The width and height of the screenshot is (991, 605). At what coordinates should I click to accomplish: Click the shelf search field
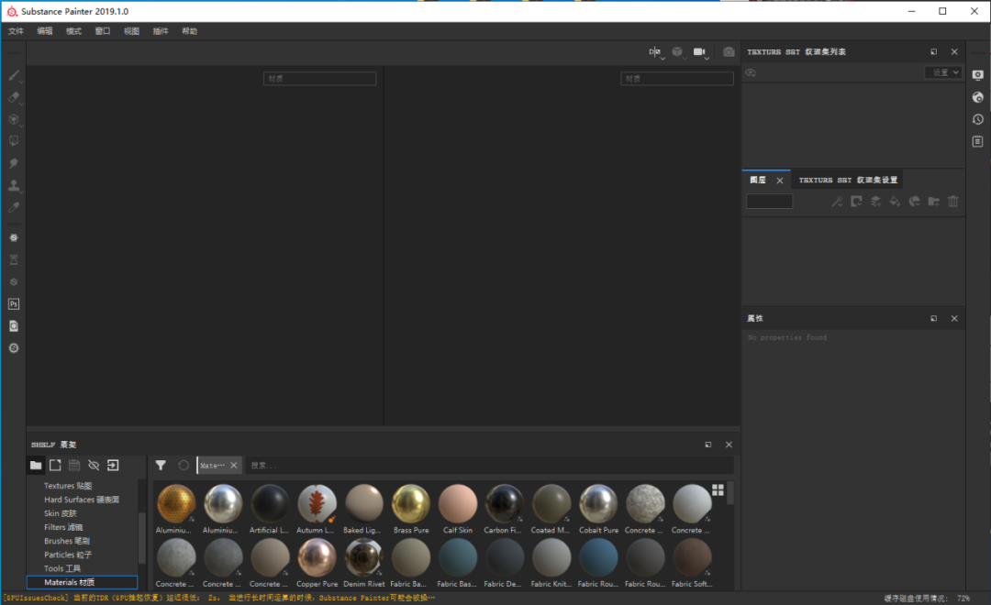[490, 466]
